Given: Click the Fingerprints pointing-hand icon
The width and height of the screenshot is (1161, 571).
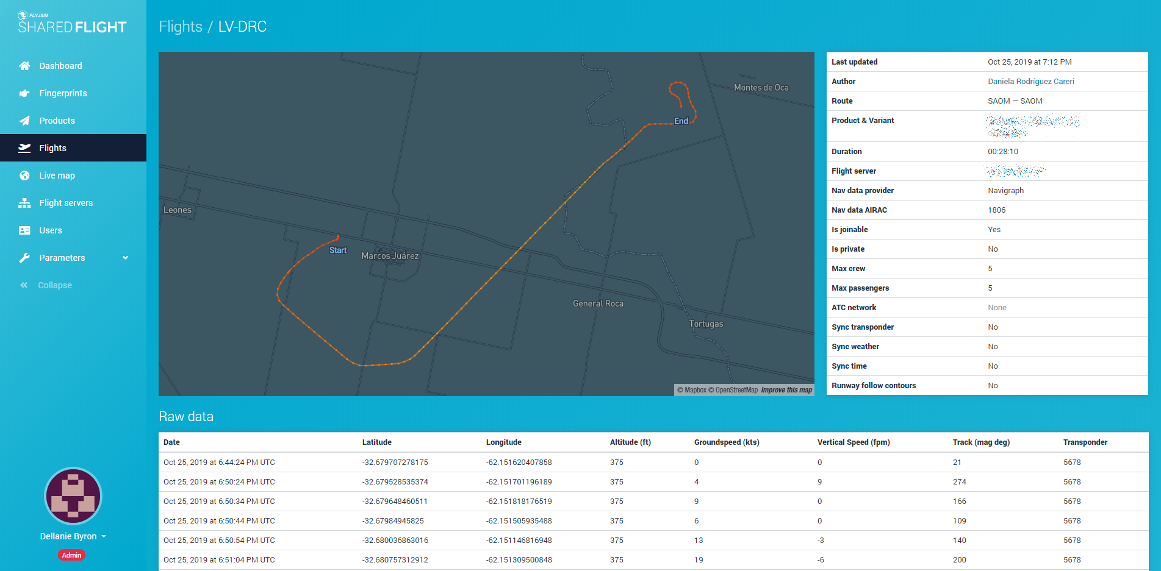Looking at the screenshot, I should (24, 93).
